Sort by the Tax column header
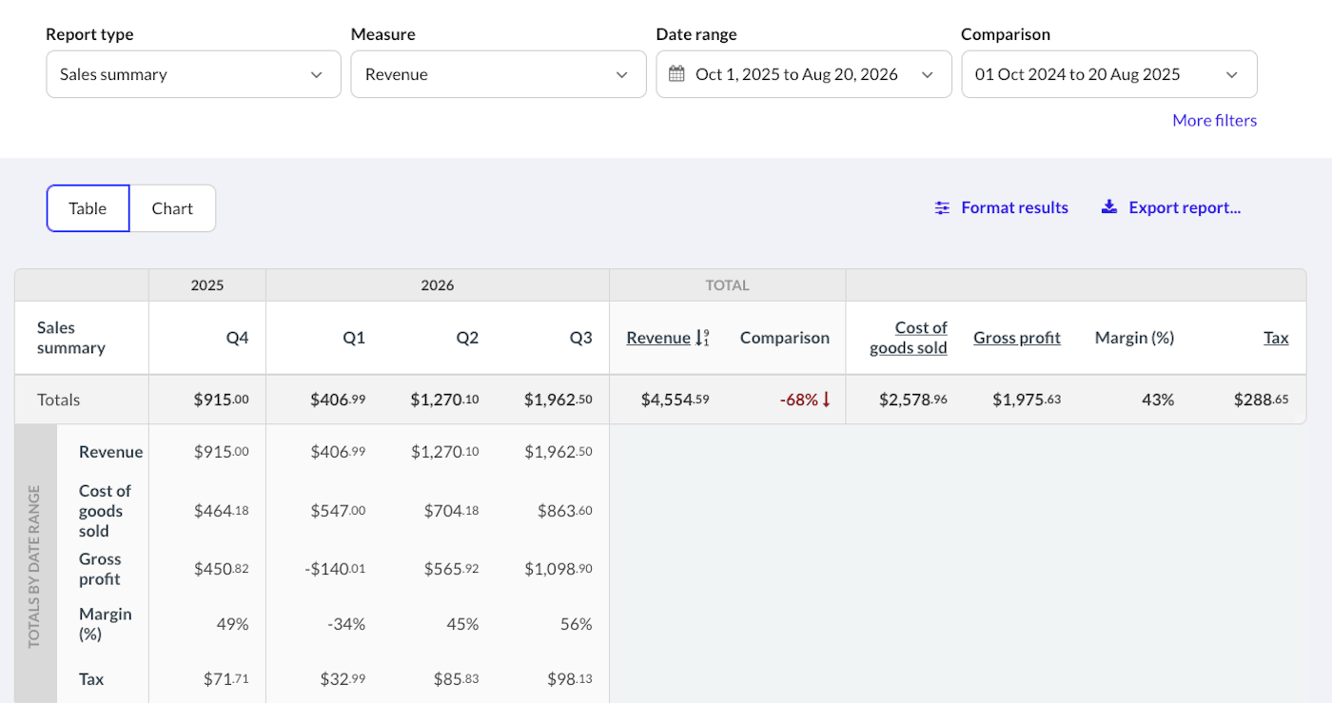This screenshot has width=1332, height=703. 1277,338
